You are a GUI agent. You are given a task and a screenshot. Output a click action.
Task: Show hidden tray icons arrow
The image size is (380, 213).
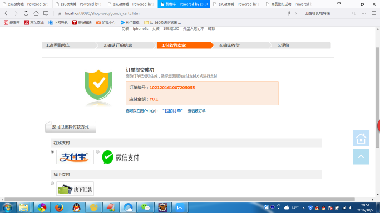[x=303, y=207]
